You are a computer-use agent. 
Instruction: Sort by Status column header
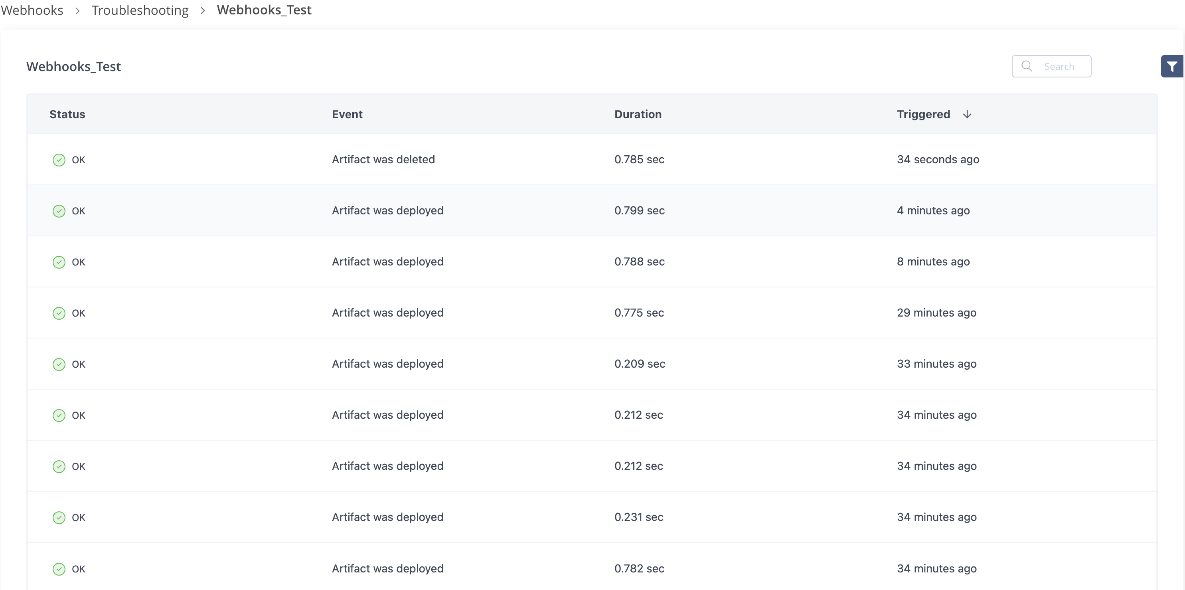(x=67, y=114)
